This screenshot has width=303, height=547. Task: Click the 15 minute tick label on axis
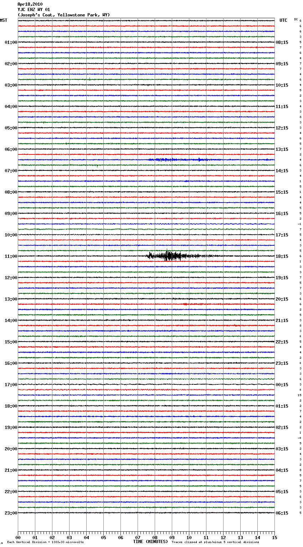274,537
